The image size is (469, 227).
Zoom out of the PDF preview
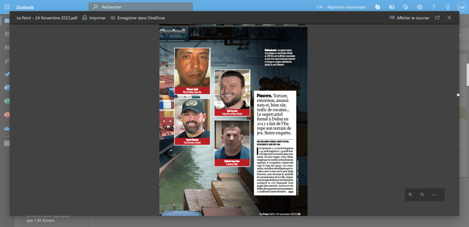click(x=422, y=195)
